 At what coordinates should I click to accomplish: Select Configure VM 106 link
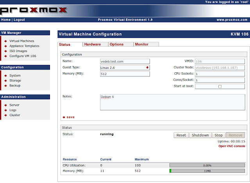[23, 56]
